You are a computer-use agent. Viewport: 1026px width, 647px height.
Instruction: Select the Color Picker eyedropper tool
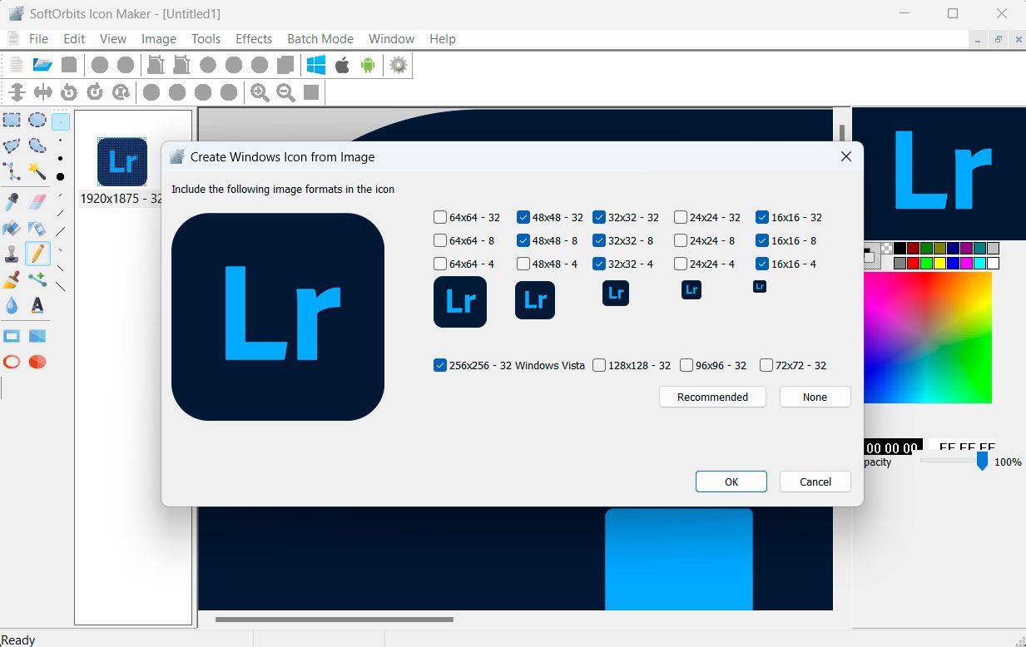click(x=12, y=201)
